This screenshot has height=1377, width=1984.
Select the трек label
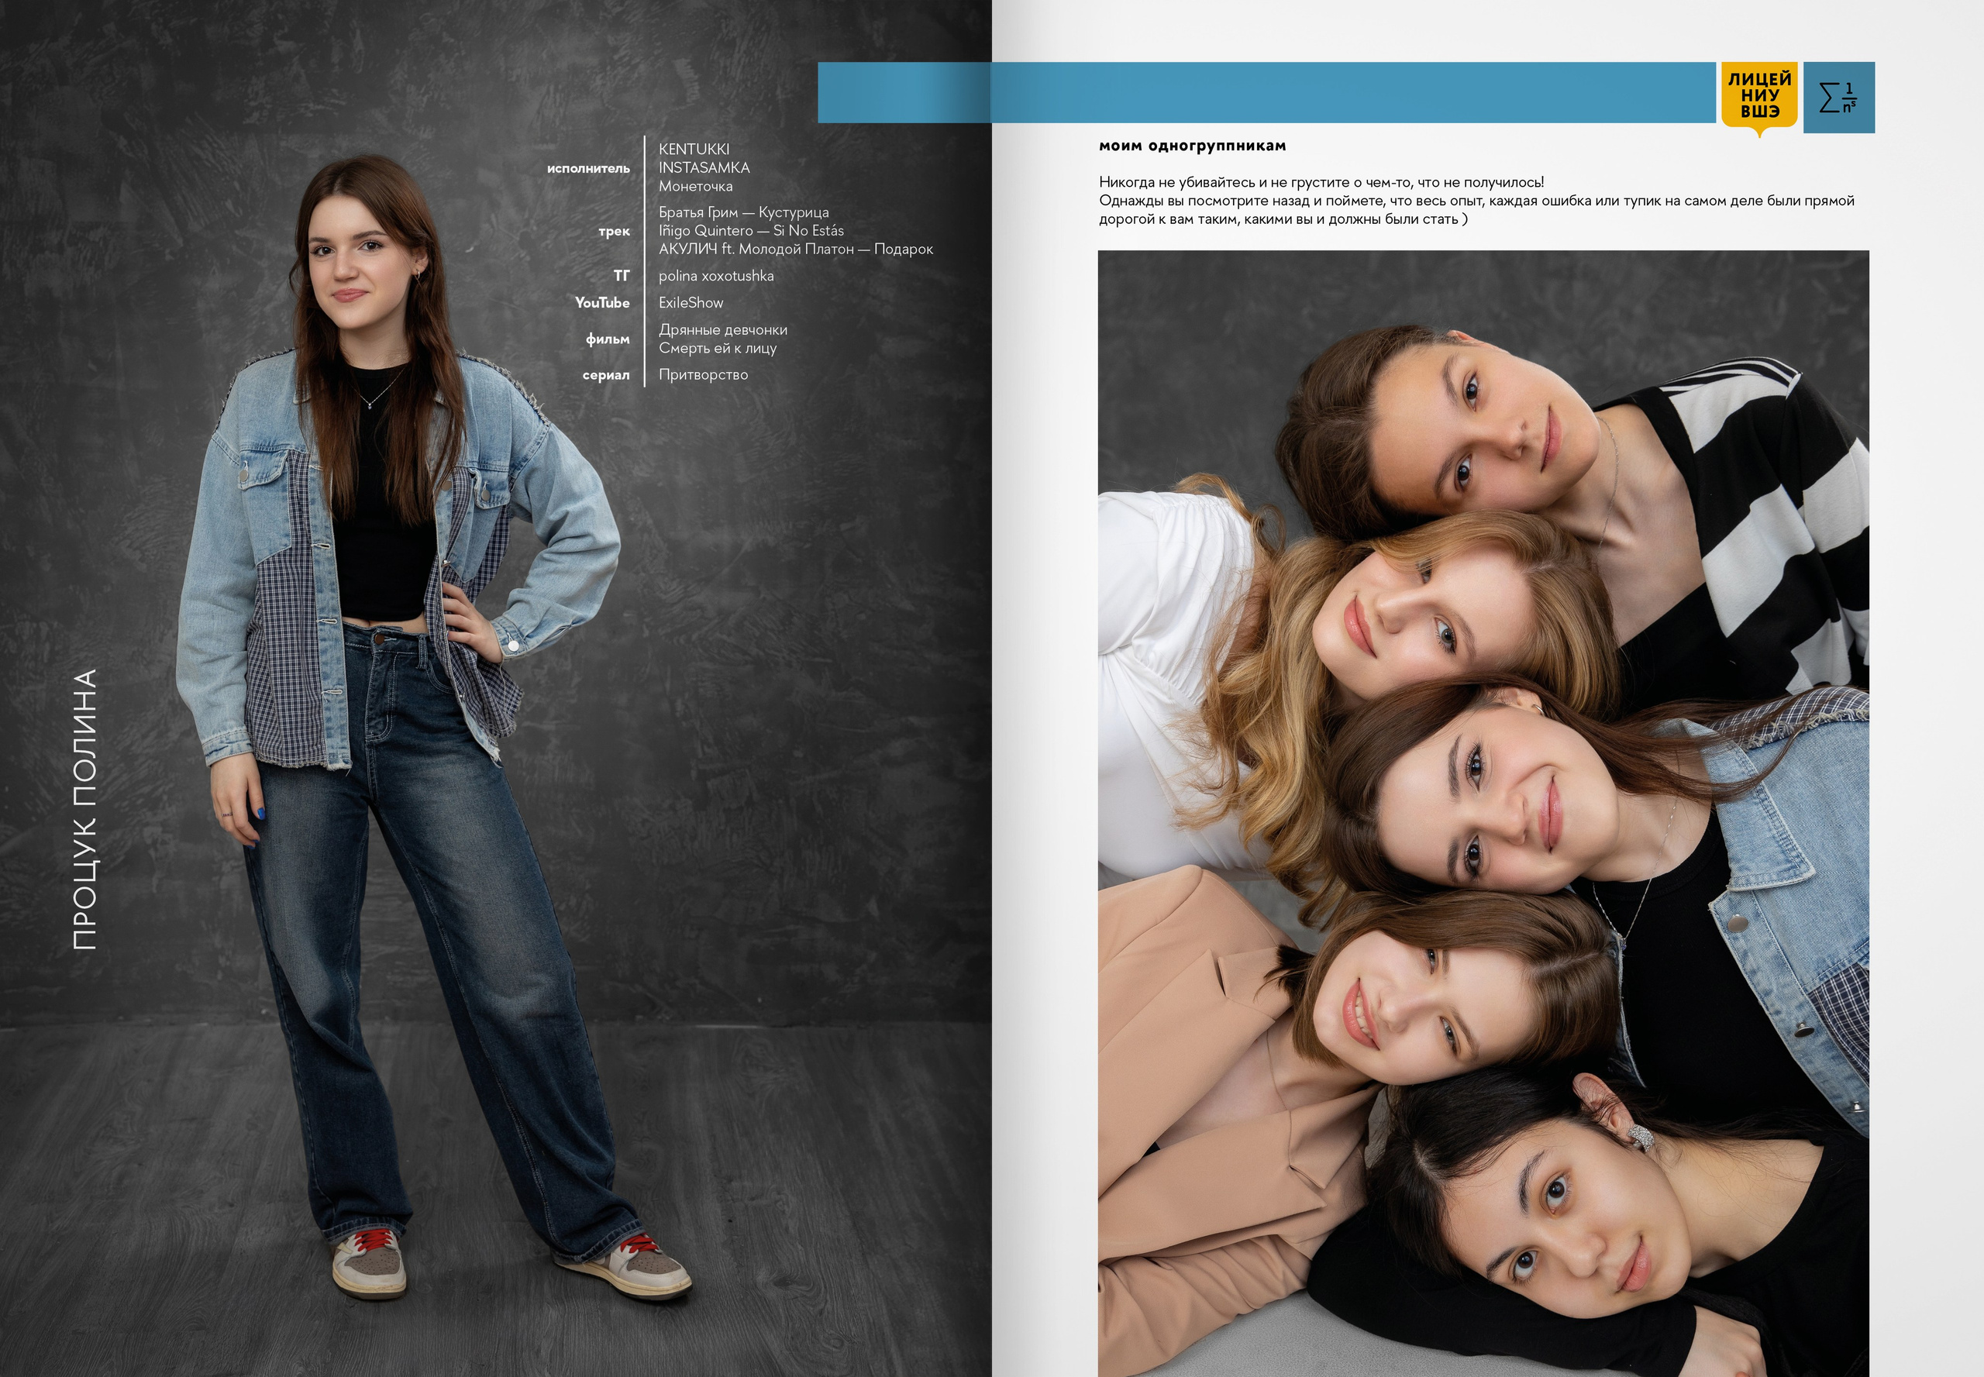point(614,231)
